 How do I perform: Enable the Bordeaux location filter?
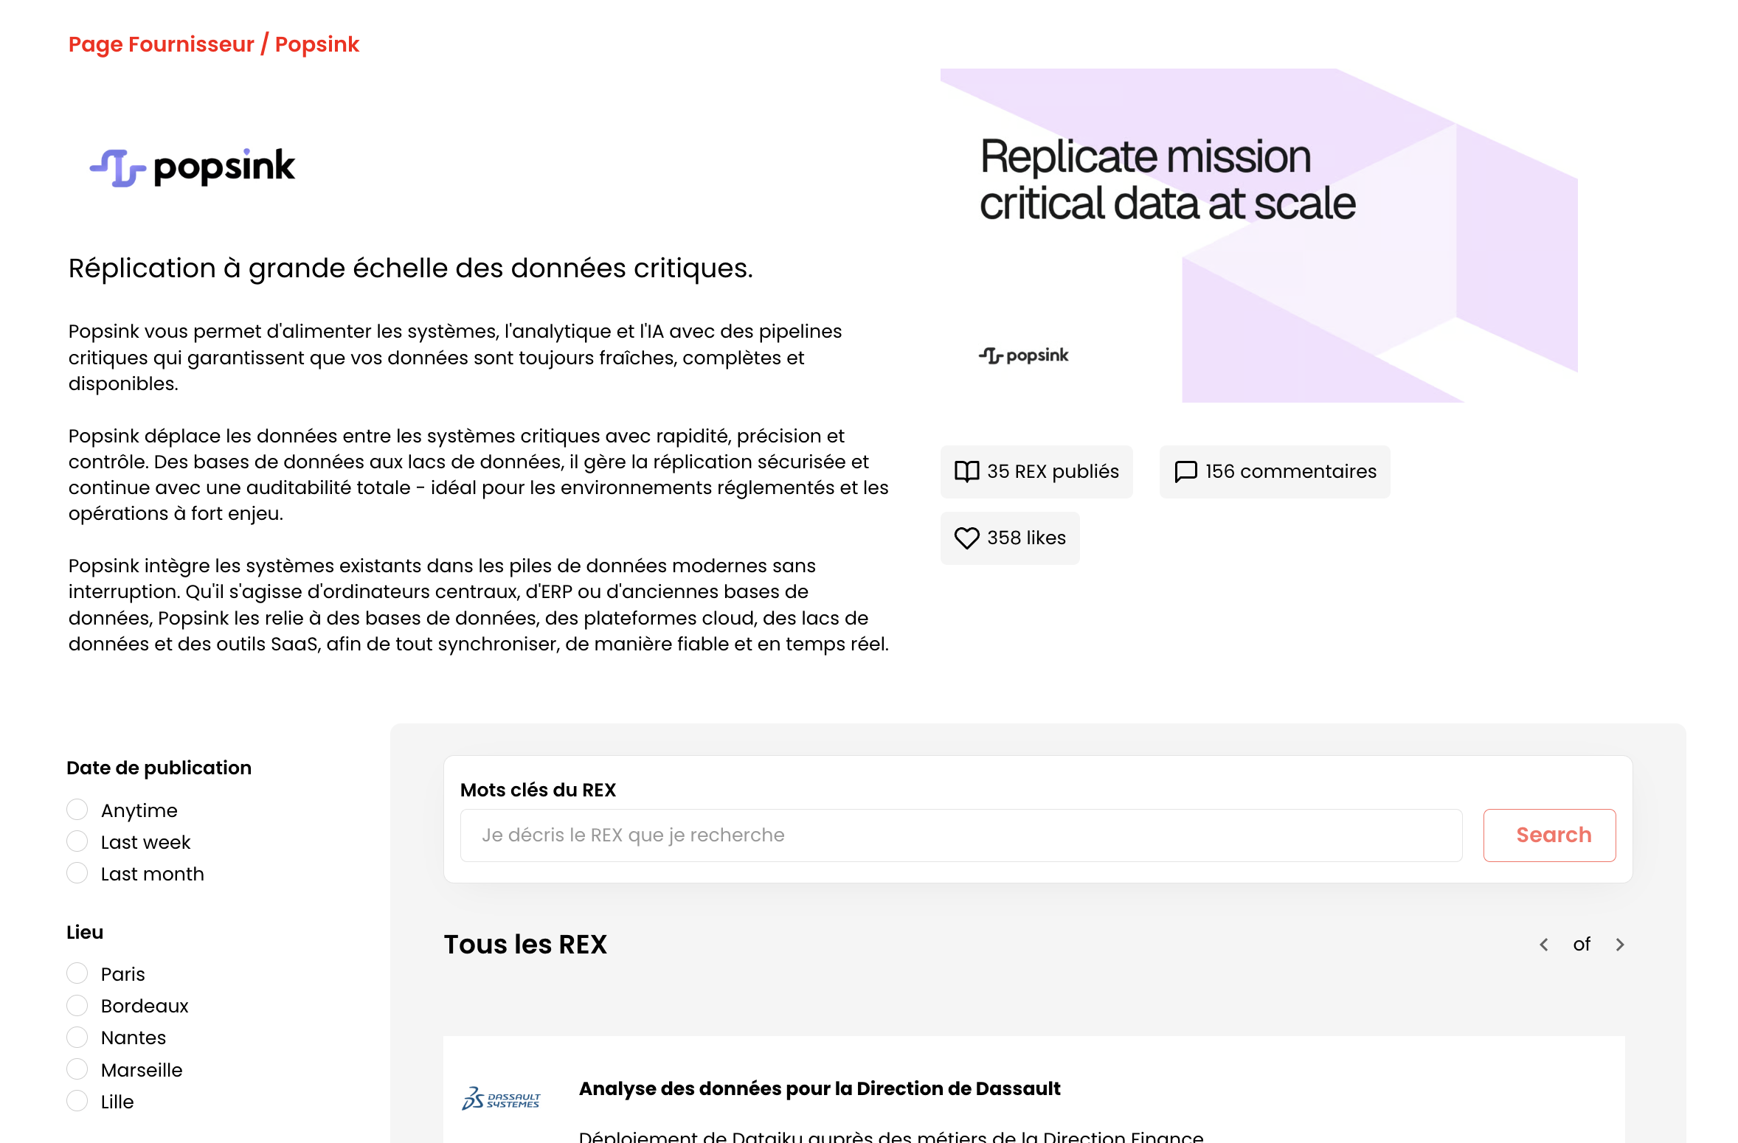click(77, 1004)
